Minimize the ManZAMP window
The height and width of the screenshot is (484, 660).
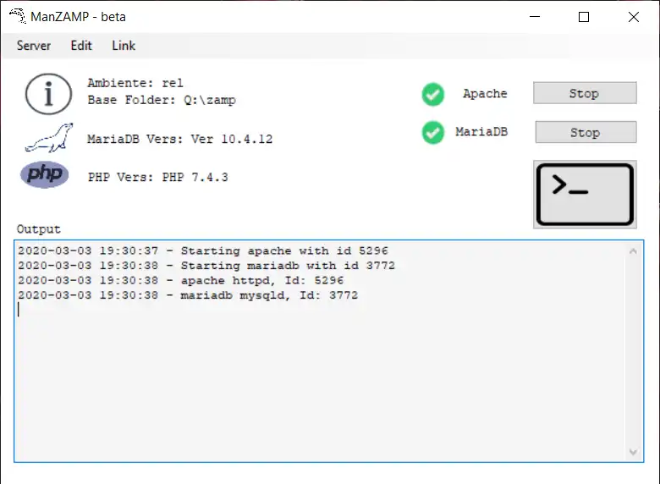tap(535, 17)
